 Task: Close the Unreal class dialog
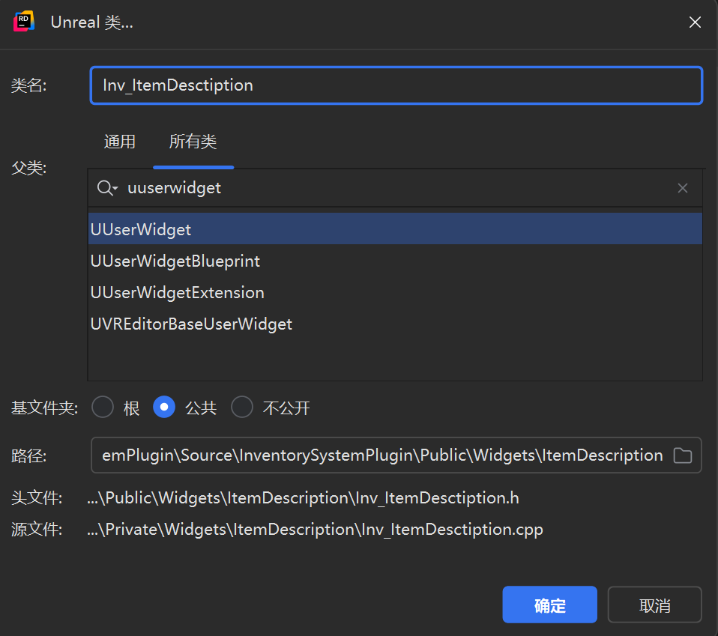(x=695, y=22)
